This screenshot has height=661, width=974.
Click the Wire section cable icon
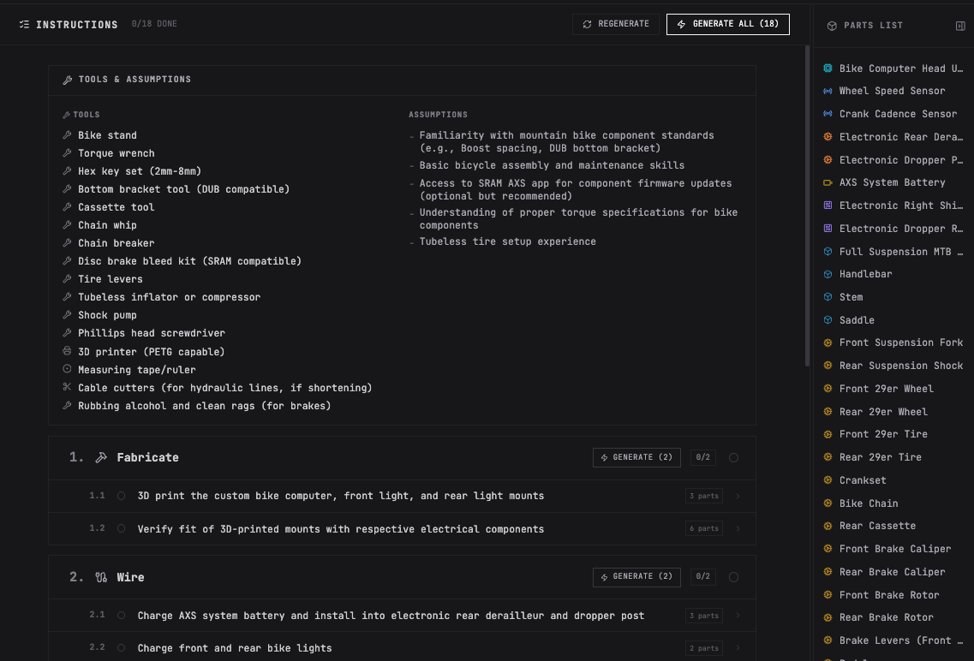[101, 578]
